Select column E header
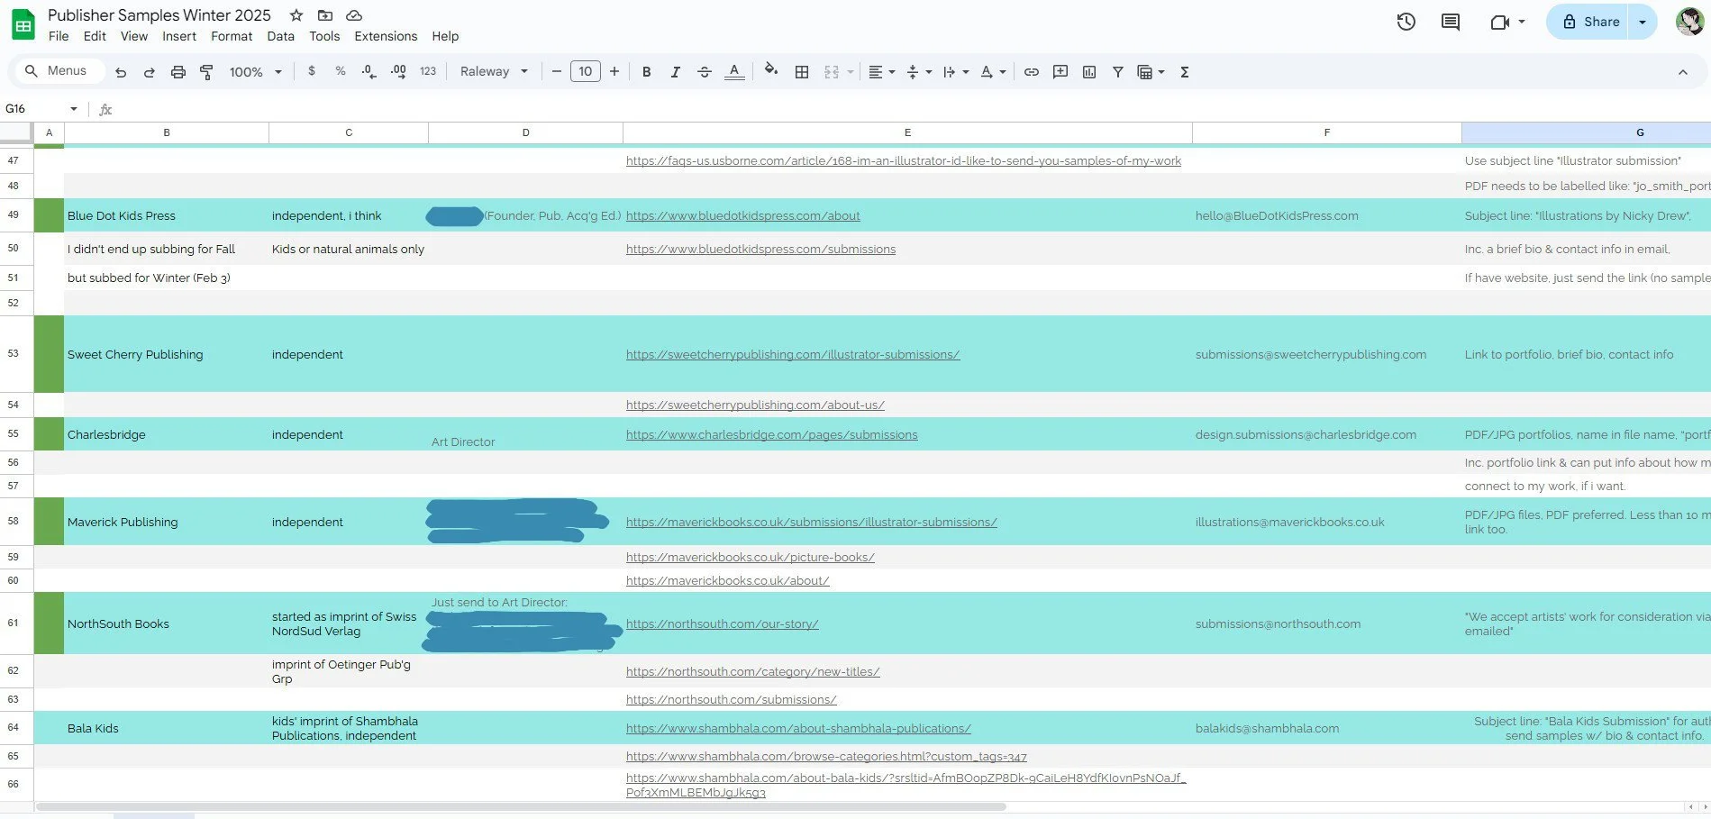The height and width of the screenshot is (819, 1711). 907,132
